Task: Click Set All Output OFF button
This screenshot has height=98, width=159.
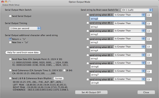Action: tap(91, 92)
